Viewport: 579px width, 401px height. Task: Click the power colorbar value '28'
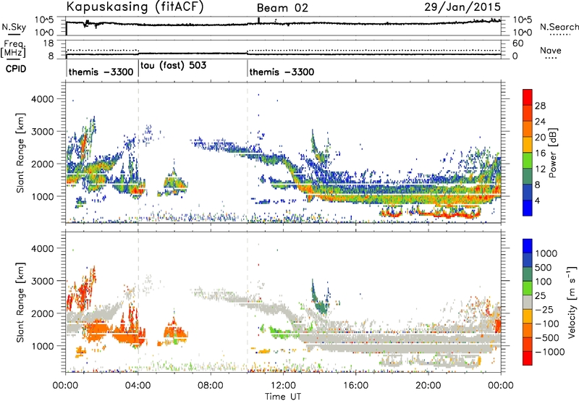(540, 106)
